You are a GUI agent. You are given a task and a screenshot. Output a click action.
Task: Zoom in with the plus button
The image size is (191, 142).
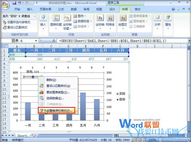[x=189, y=140]
